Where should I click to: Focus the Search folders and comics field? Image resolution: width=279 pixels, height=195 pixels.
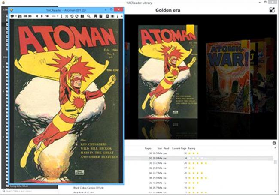(30, 191)
